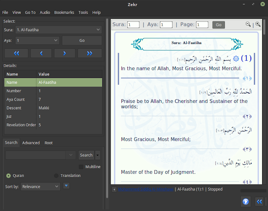Click verse 'Praise be to Allah' translation
Image resolution: width=268 pixels, height=211 pixels.
[x=184, y=104]
